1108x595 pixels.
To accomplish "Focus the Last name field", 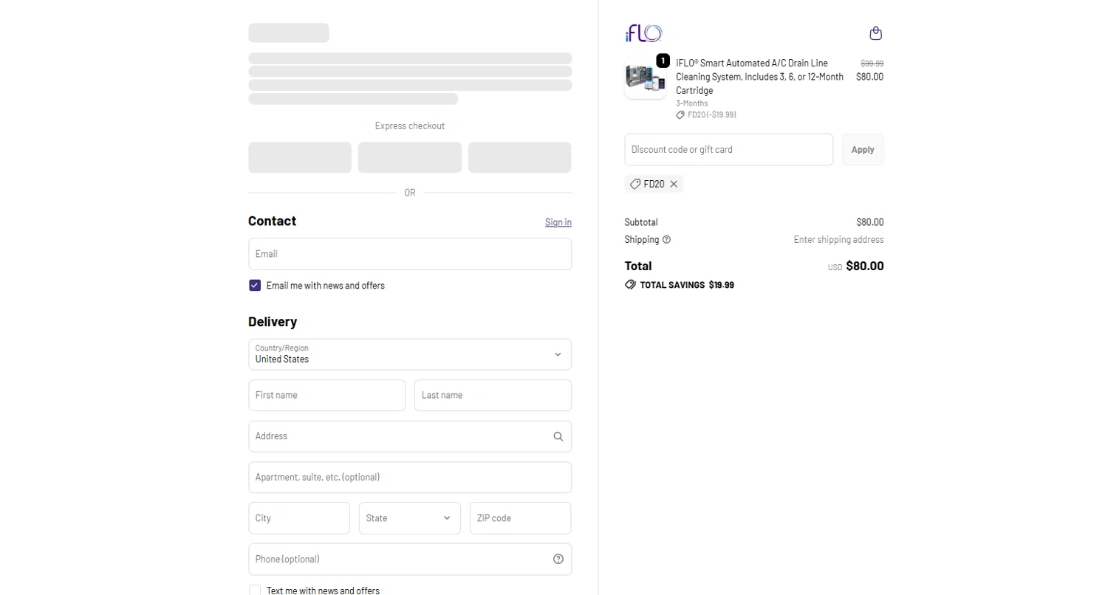I will tap(493, 396).
